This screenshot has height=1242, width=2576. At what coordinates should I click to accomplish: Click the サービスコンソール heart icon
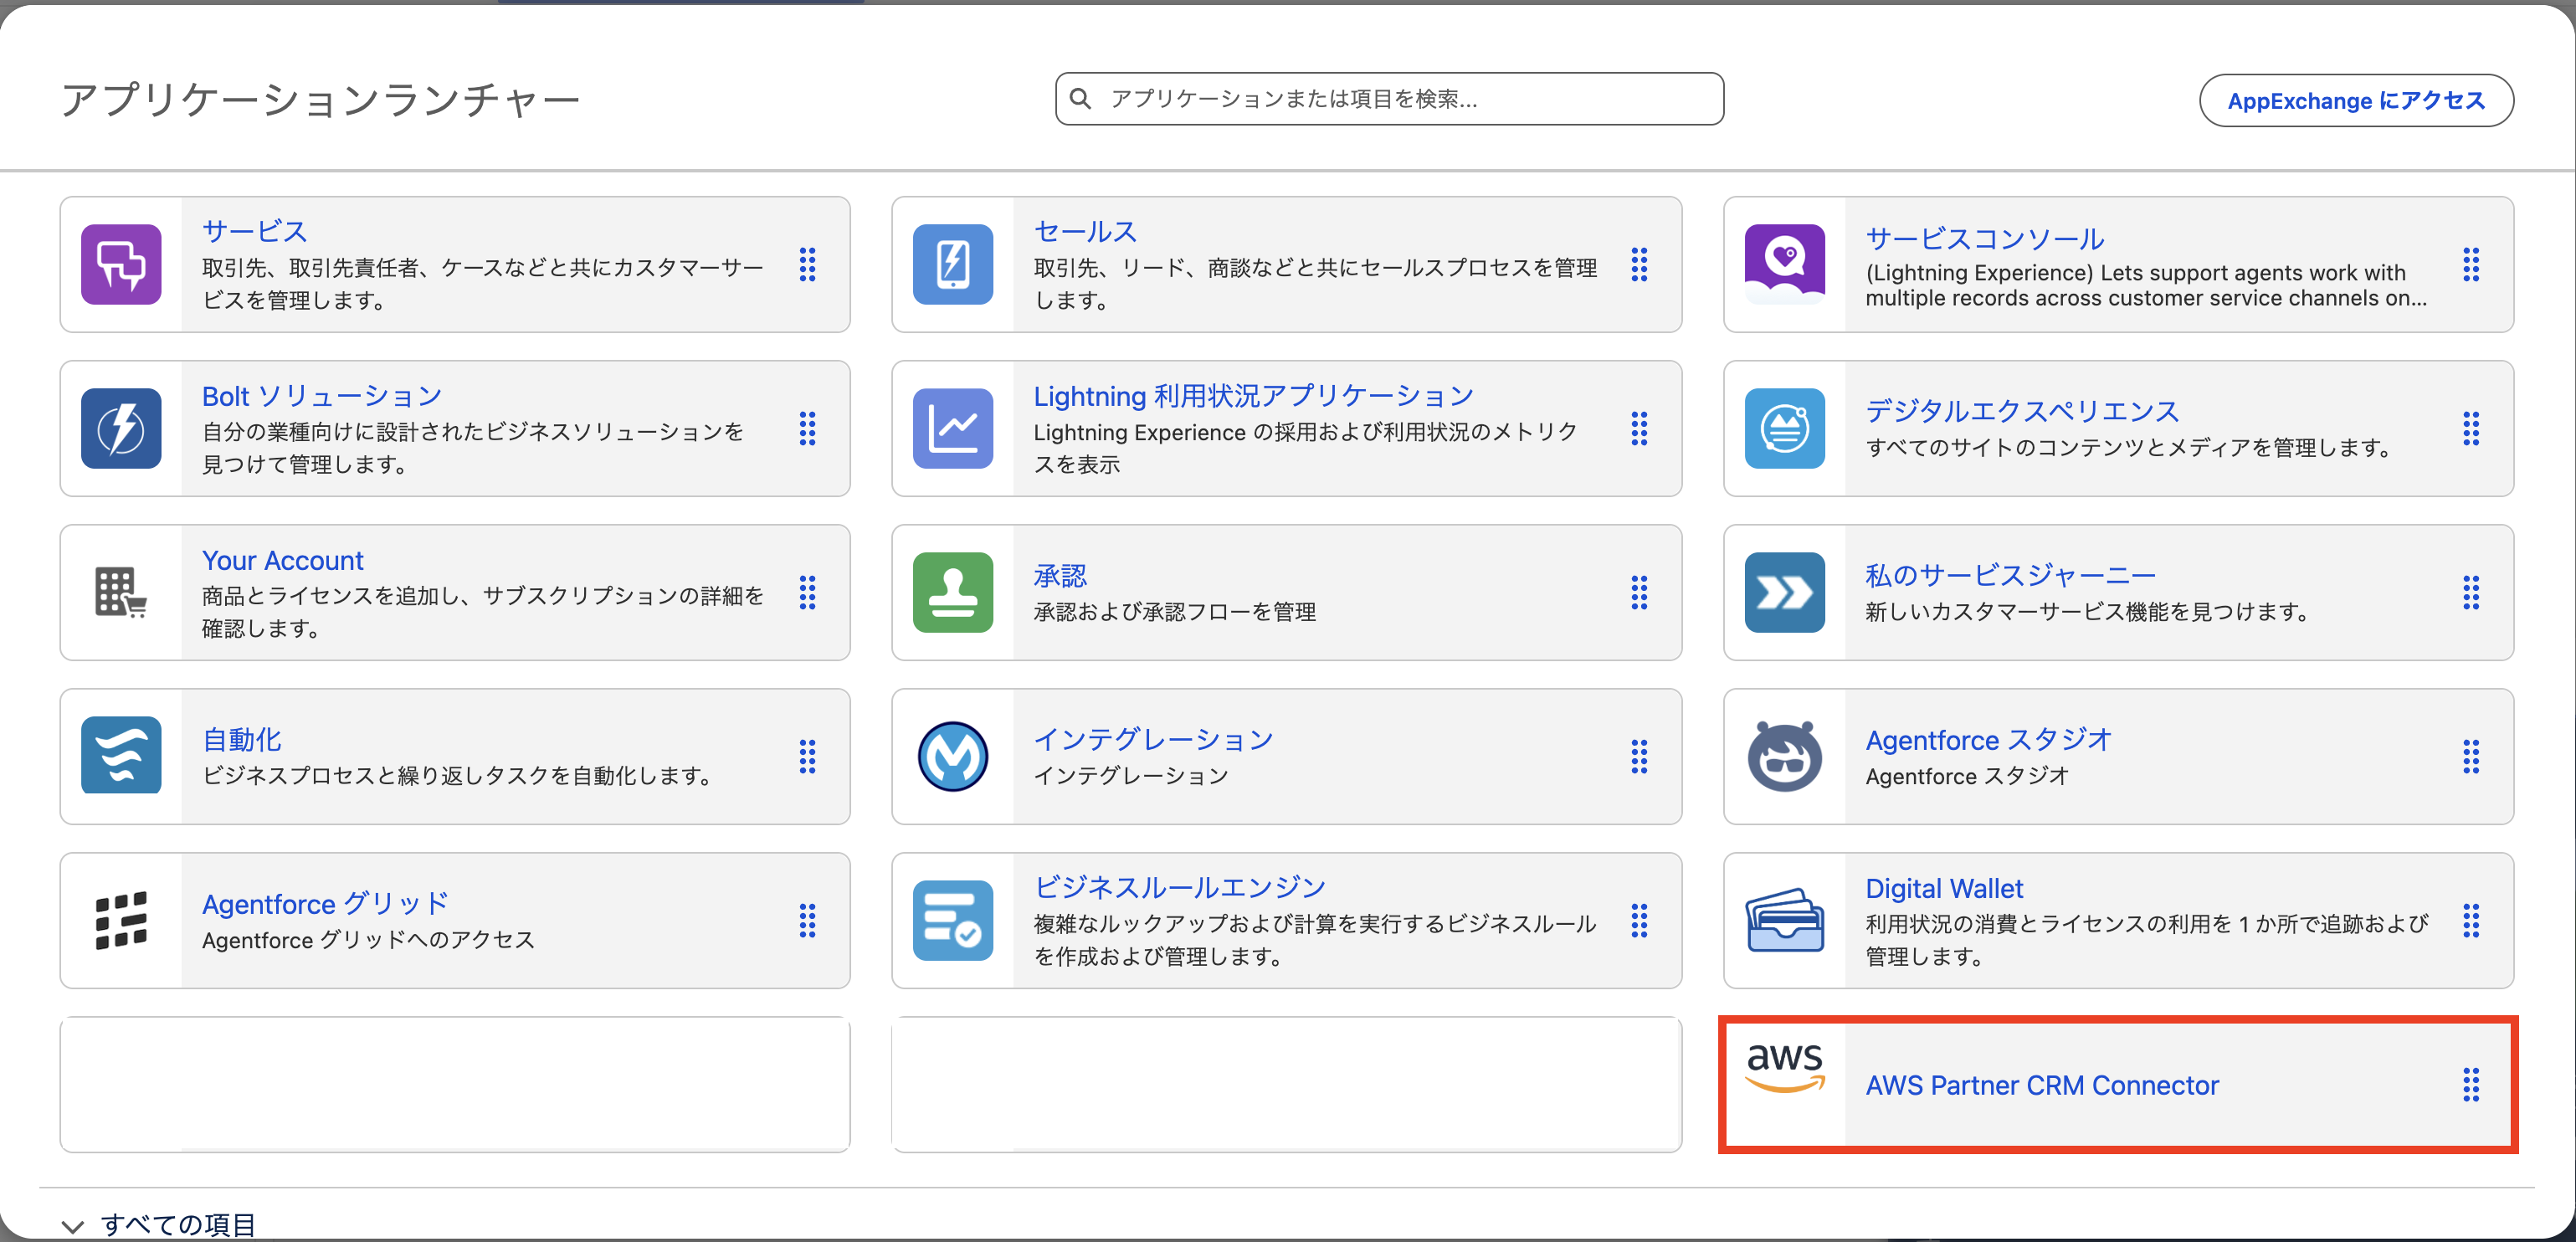(x=1785, y=264)
